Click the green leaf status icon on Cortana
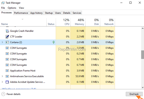The image size is (144, 99). click(54, 42)
